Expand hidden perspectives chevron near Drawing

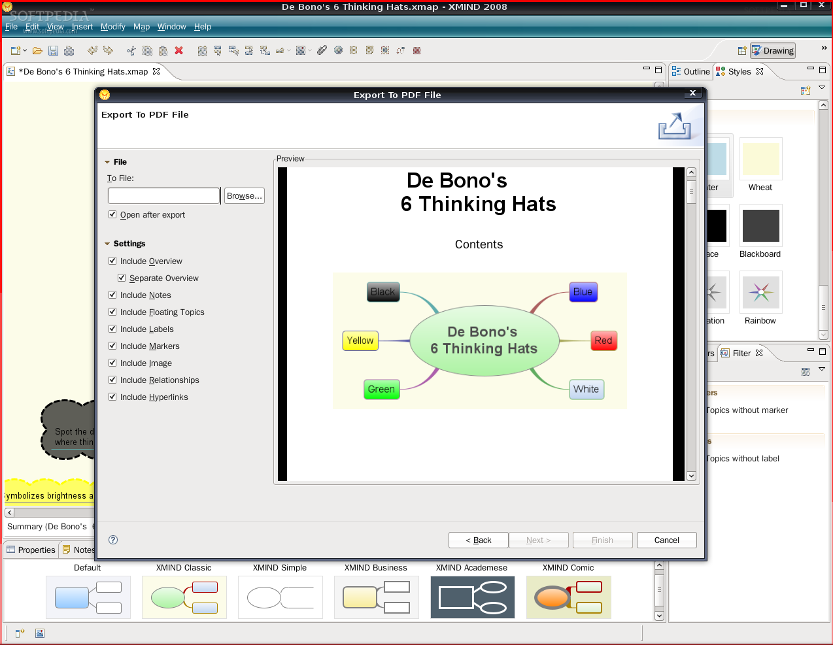[824, 48]
